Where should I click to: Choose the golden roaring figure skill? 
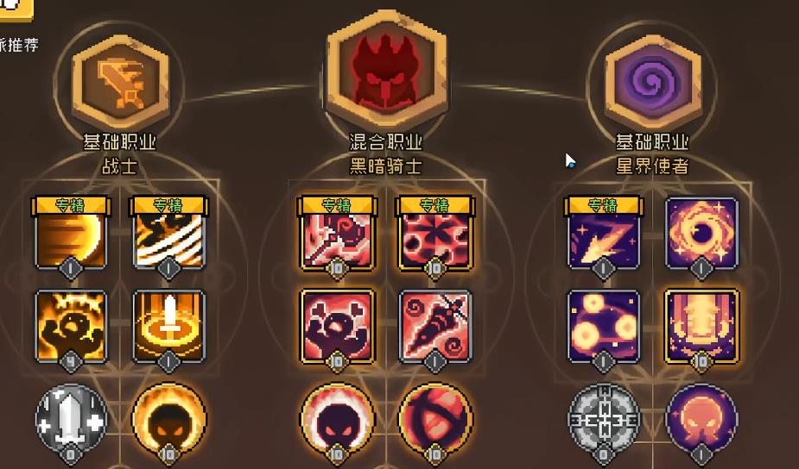(71, 327)
